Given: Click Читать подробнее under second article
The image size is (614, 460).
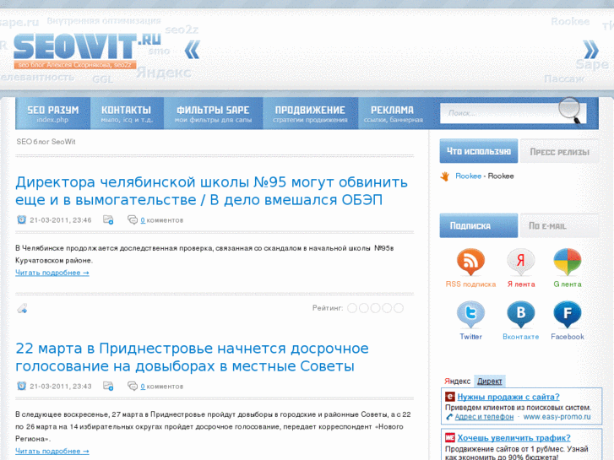Looking at the screenshot, I should [x=52, y=451].
